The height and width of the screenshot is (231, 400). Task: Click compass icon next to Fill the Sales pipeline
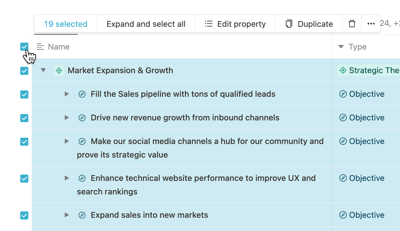(x=82, y=94)
